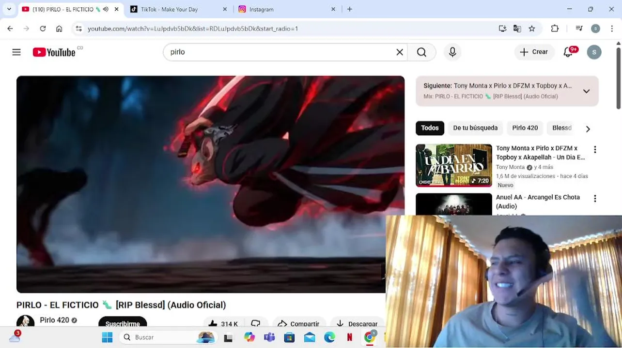Reload the current page
This screenshot has width=622, height=348.
pos(43,29)
